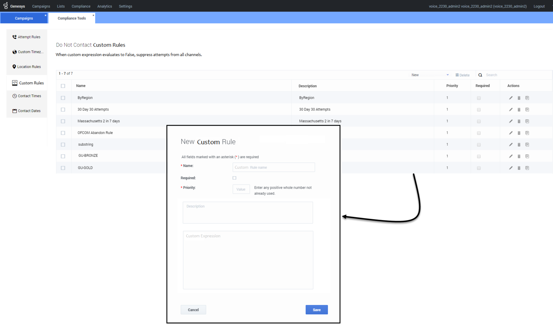Viewport: 553px width, 324px height.
Task: Open the Analytics menu
Action: [104, 6]
